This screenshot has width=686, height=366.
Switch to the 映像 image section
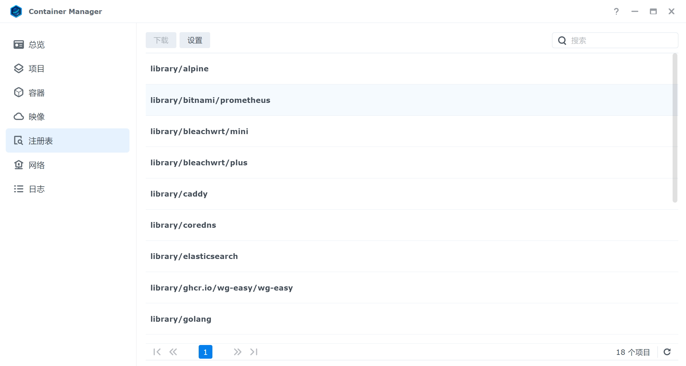[36, 117]
